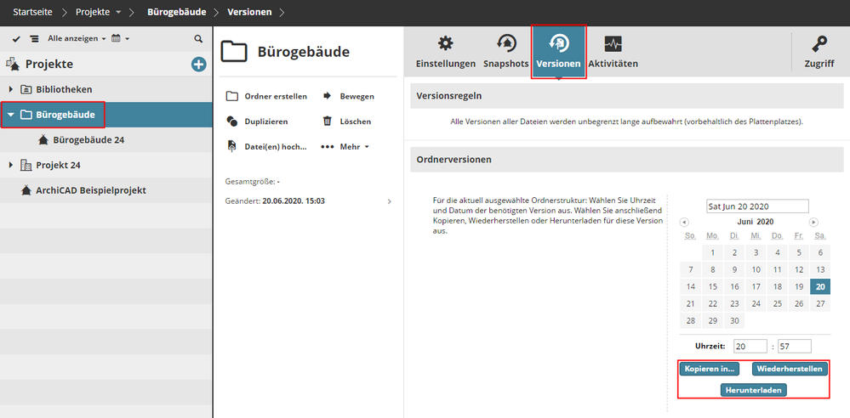Screen dimensions: 850x418
Task: Click Löschen trash action
Action: point(346,121)
